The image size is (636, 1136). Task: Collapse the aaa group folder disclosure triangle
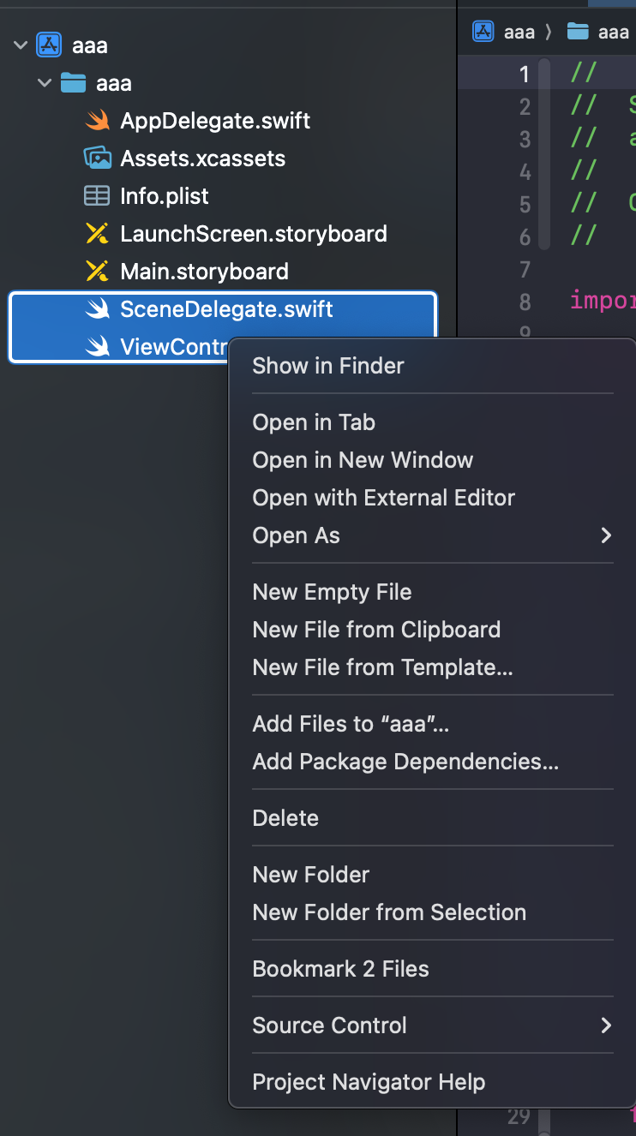click(45, 83)
